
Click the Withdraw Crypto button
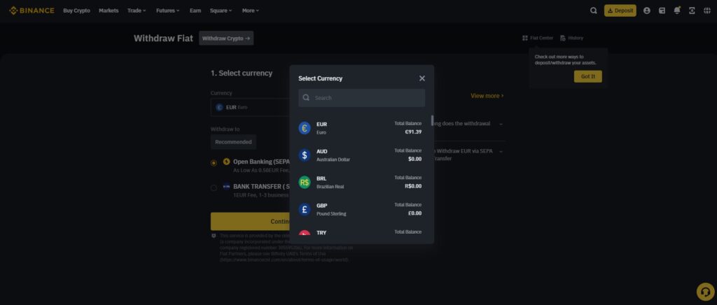coord(226,38)
